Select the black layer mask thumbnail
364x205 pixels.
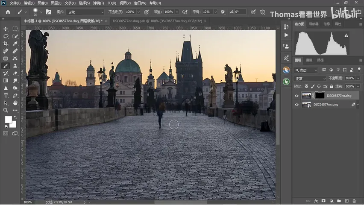(320, 95)
